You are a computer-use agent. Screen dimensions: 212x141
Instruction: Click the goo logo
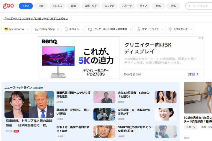point(8,6)
